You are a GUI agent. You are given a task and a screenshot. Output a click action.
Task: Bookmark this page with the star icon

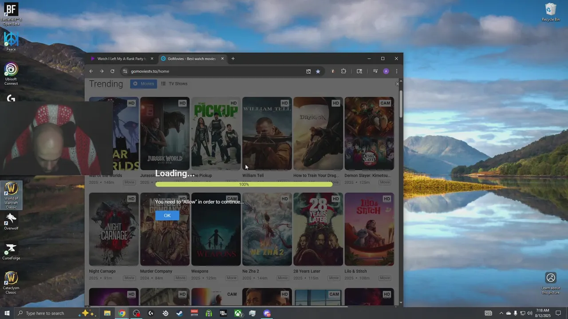tap(318, 71)
